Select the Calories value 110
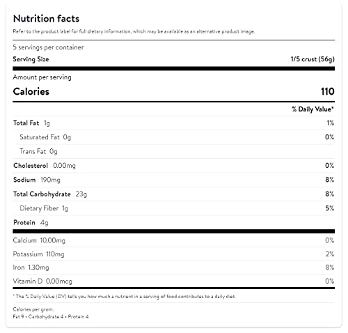This screenshot has height=333, width=348. (x=328, y=91)
